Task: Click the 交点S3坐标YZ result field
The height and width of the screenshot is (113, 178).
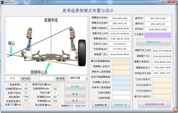Action: coord(162,91)
